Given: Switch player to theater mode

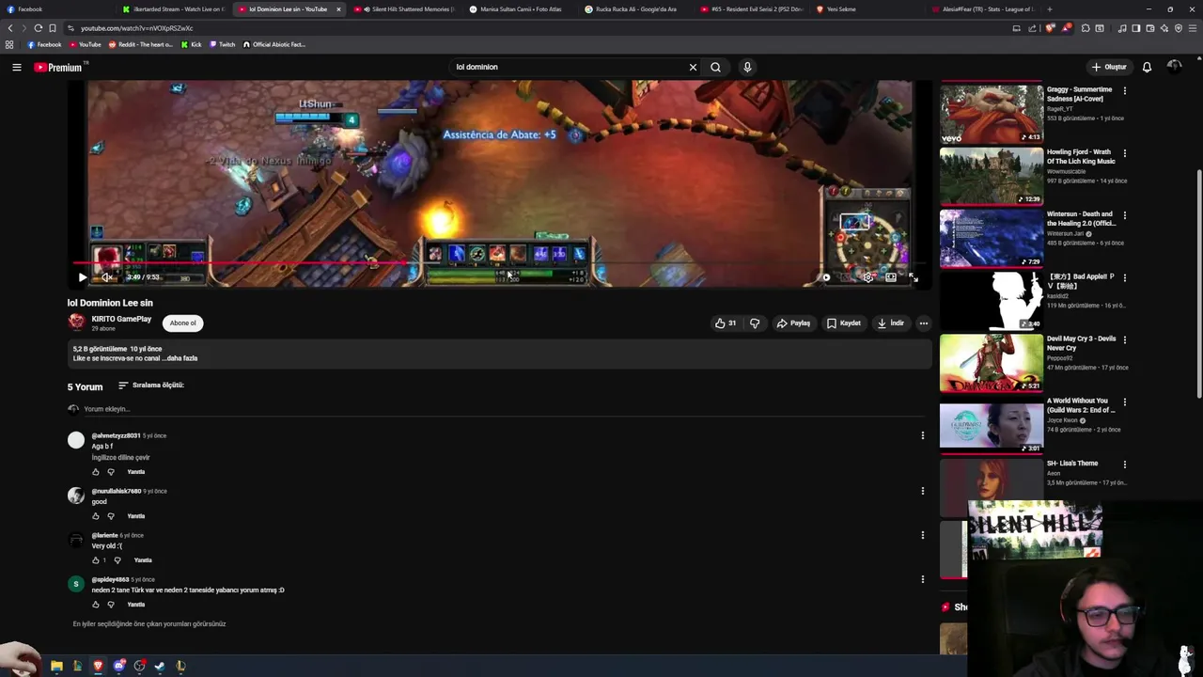Looking at the screenshot, I should tap(891, 277).
